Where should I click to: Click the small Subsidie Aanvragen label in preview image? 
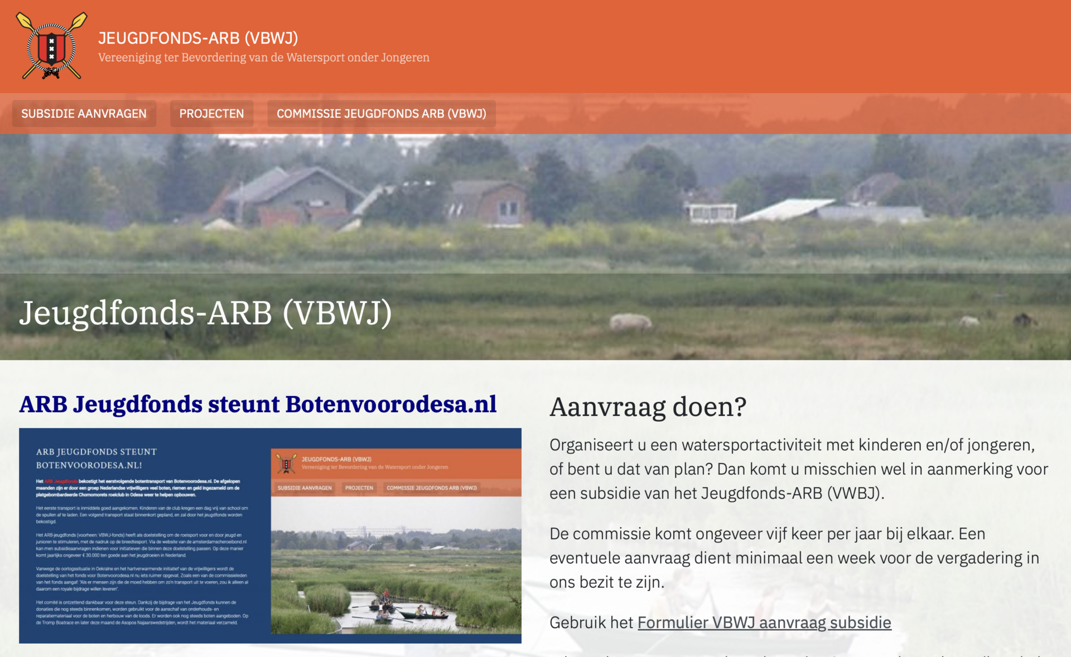(305, 488)
